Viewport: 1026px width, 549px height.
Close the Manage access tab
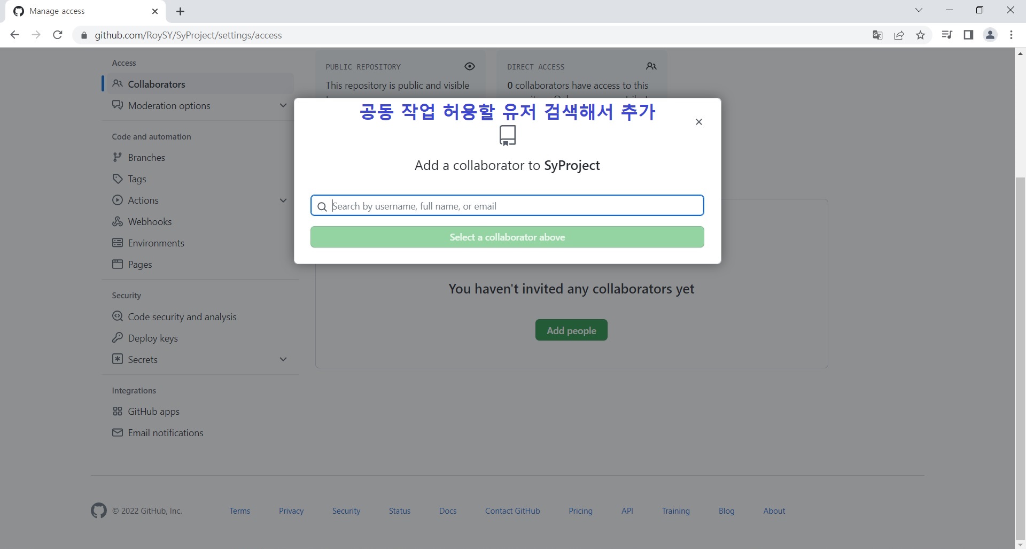coord(155,11)
